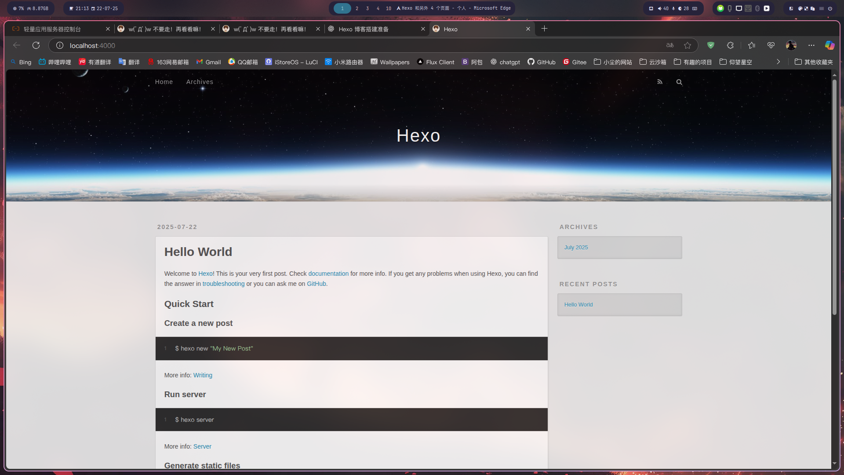
Task: Open 其他收藏夹 folder
Action: tap(814, 62)
